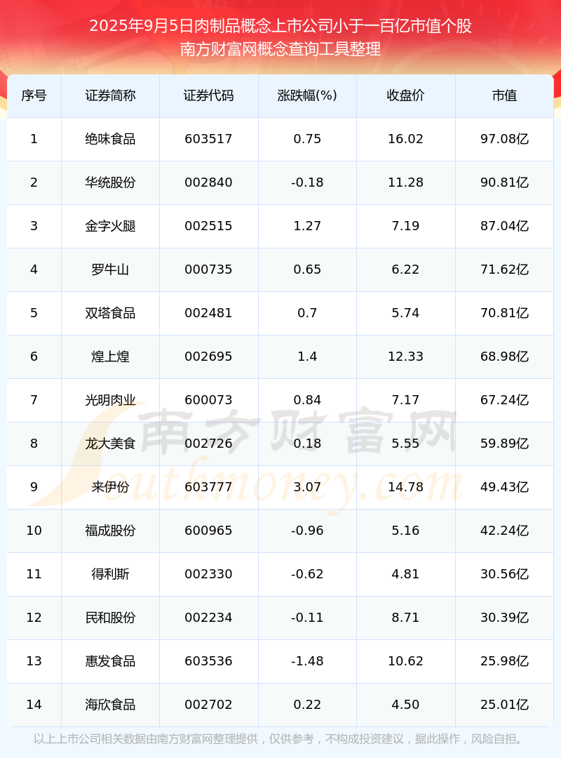Click closing price 4.81
The image size is (561, 758).
pos(405,574)
